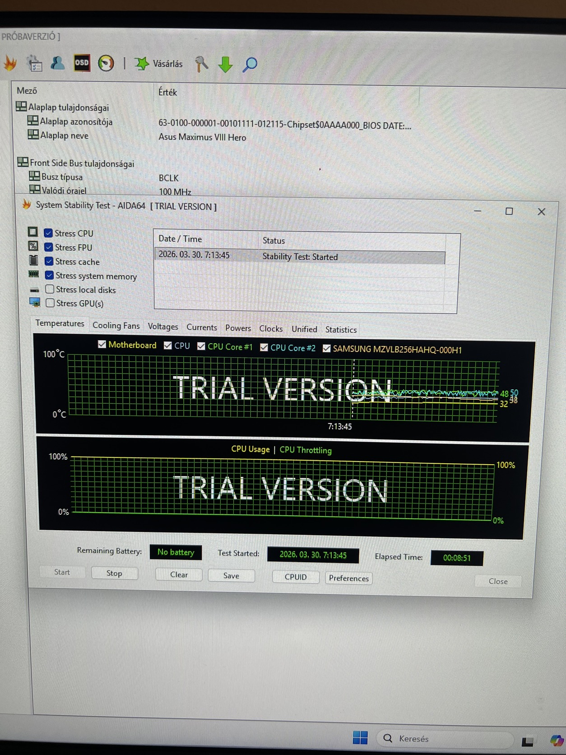Click the RAM icon beside Stress system memory
The width and height of the screenshot is (566, 755).
pos(34,274)
